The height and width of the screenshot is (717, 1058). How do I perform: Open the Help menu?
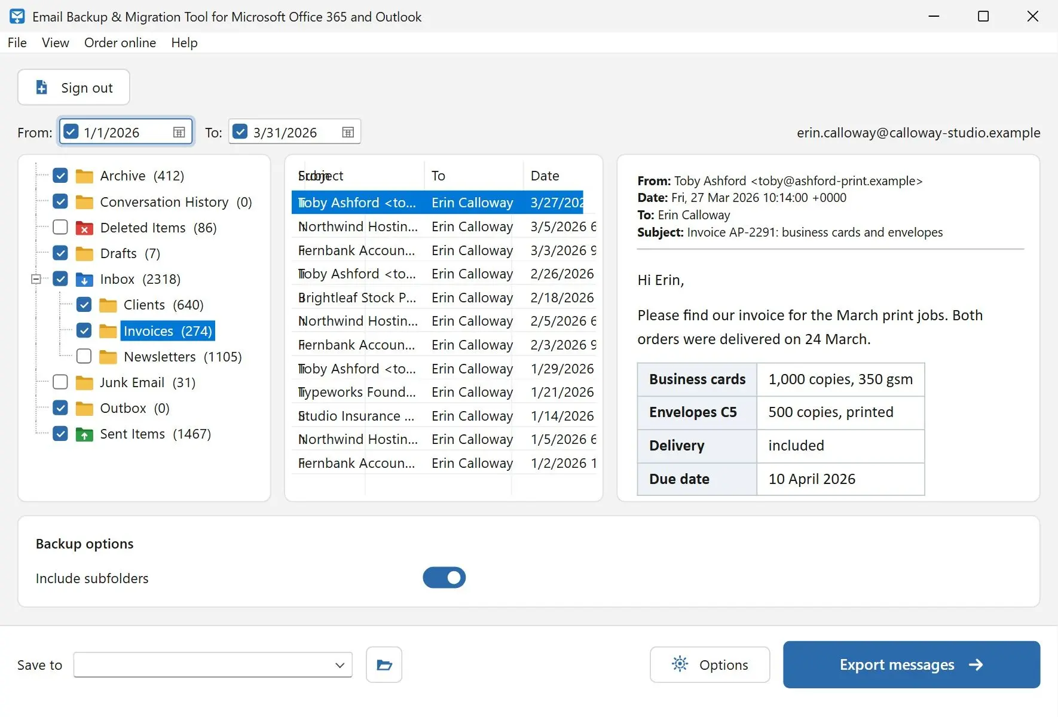pos(184,42)
